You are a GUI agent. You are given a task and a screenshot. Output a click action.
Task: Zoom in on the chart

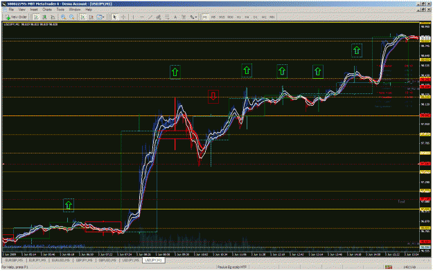(63, 17)
